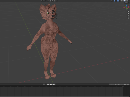The height and width of the screenshot is (97, 130).
Task: Open the Options dropdown in viewport
Action: pyautogui.click(x=127, y=3)
